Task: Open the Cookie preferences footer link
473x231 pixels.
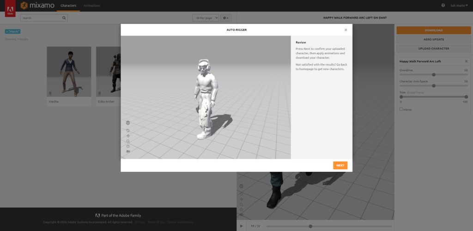Action: pos(181,222)
